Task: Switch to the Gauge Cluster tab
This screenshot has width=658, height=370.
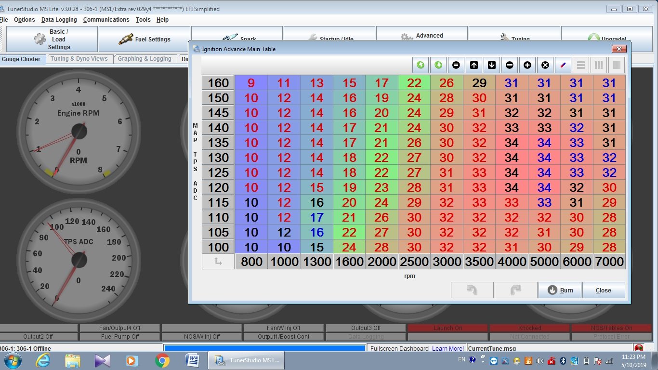Action: 21,59
